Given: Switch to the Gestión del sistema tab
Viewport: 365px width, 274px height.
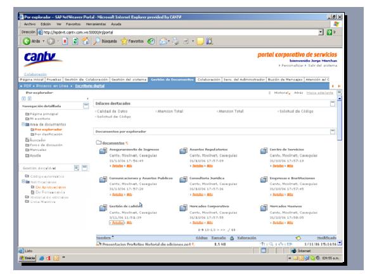Looking at the screenshot, I should point(129,80).
